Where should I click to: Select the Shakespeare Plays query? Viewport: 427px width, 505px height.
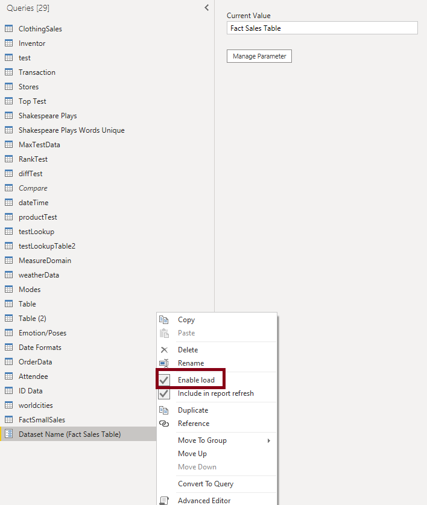tap(48, 116)
